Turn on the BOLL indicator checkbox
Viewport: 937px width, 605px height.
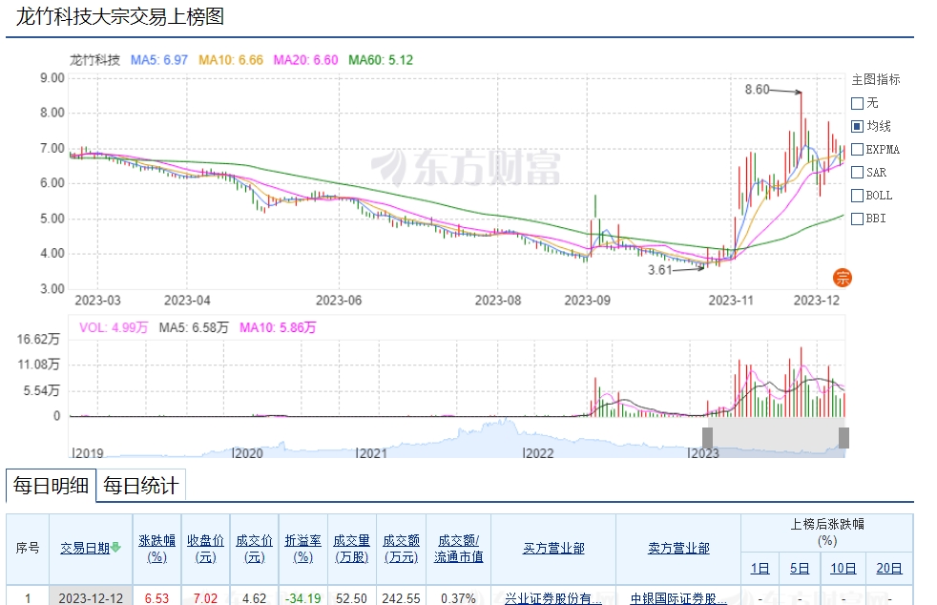pos(857,196)
